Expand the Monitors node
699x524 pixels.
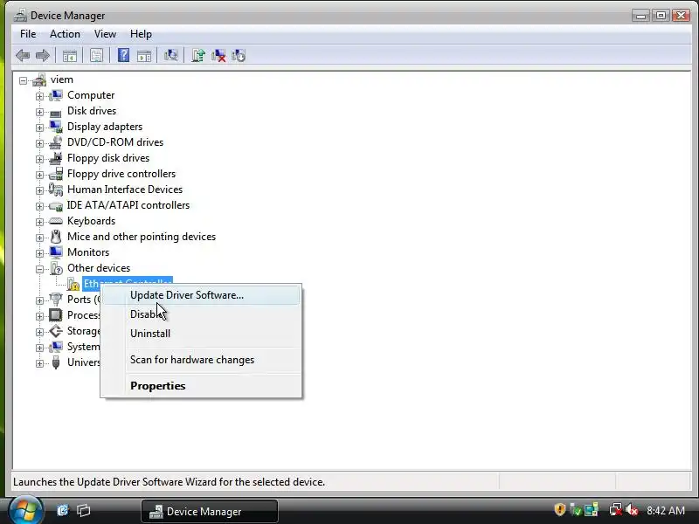39,253
